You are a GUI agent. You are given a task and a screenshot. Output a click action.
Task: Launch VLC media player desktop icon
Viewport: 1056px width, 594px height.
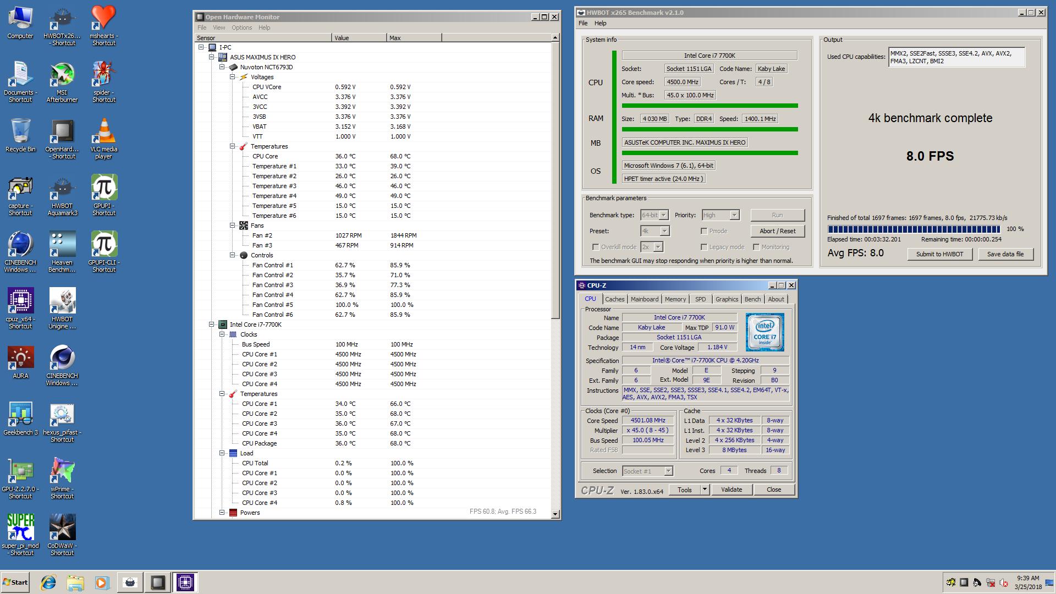coord(103,139)
